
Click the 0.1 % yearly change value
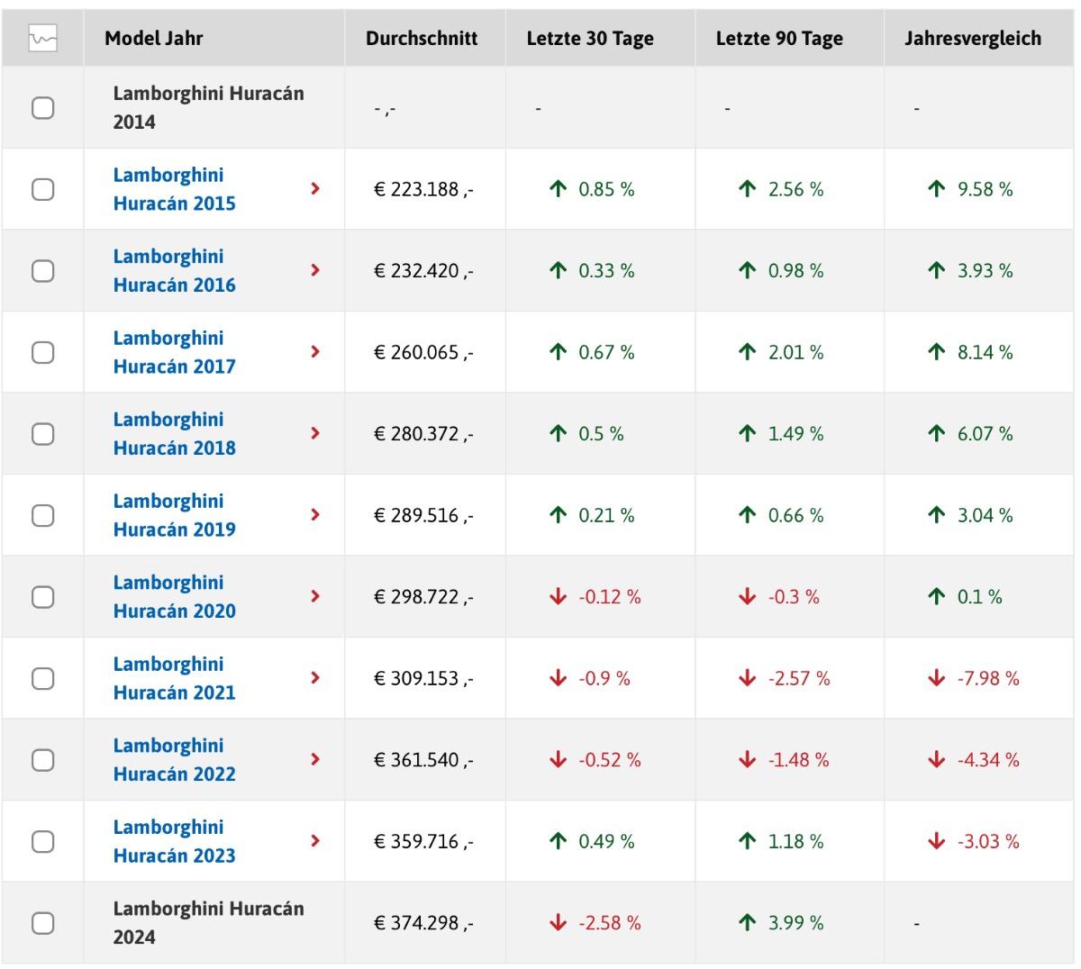point(979,597)
